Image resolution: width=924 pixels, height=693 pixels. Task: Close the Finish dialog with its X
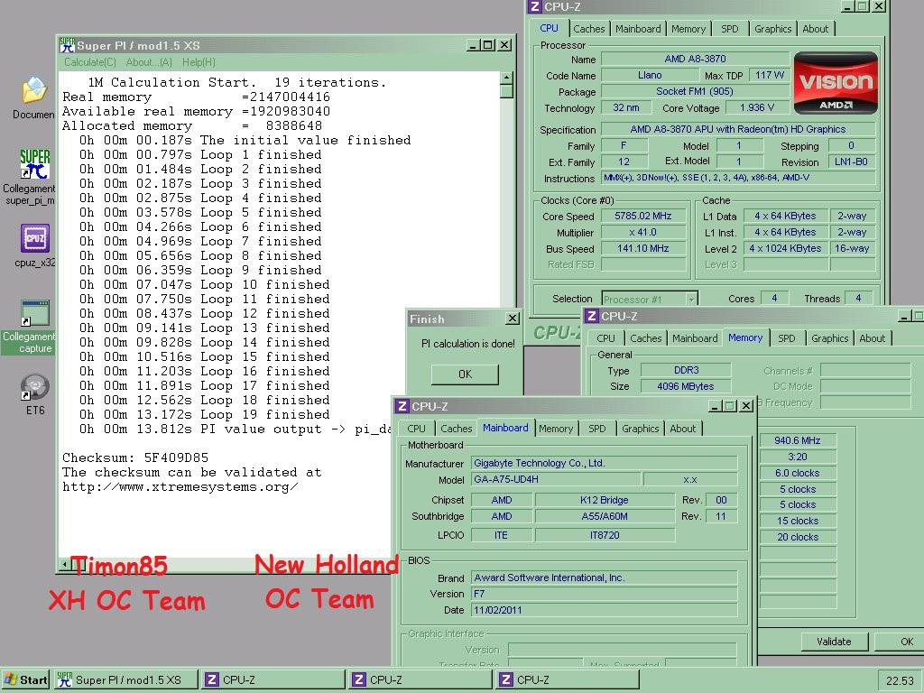pyautogui.click(x=513, y=319)
